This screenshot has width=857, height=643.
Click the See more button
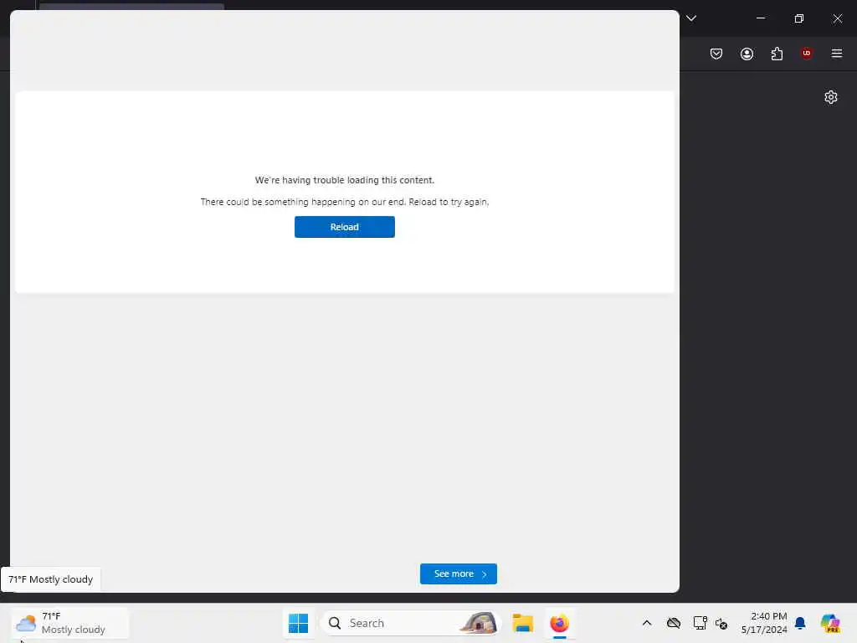458,574
